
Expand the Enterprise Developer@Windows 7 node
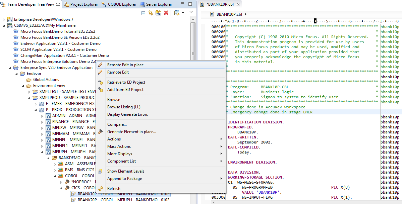tap(4, 20)
